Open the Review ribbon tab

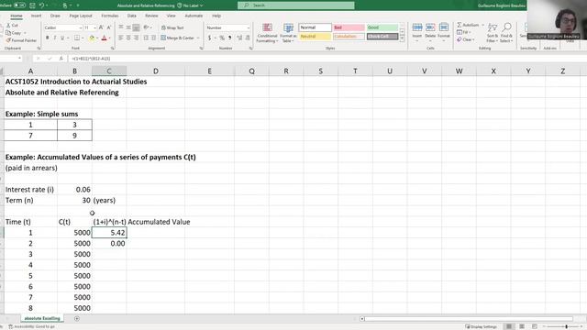[151, 16]
